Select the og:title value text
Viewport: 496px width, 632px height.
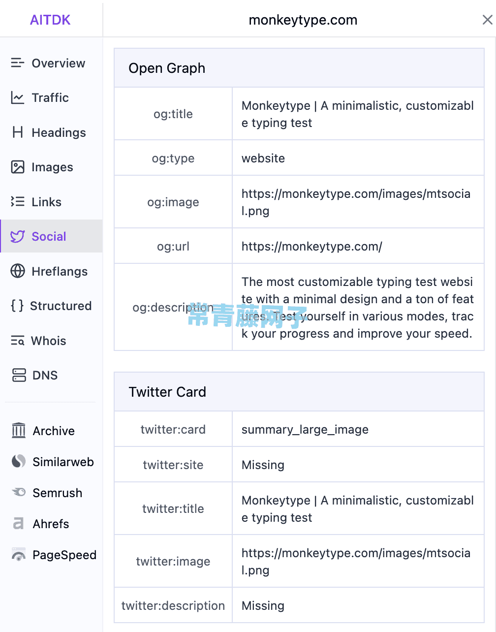tap(358, 114)
